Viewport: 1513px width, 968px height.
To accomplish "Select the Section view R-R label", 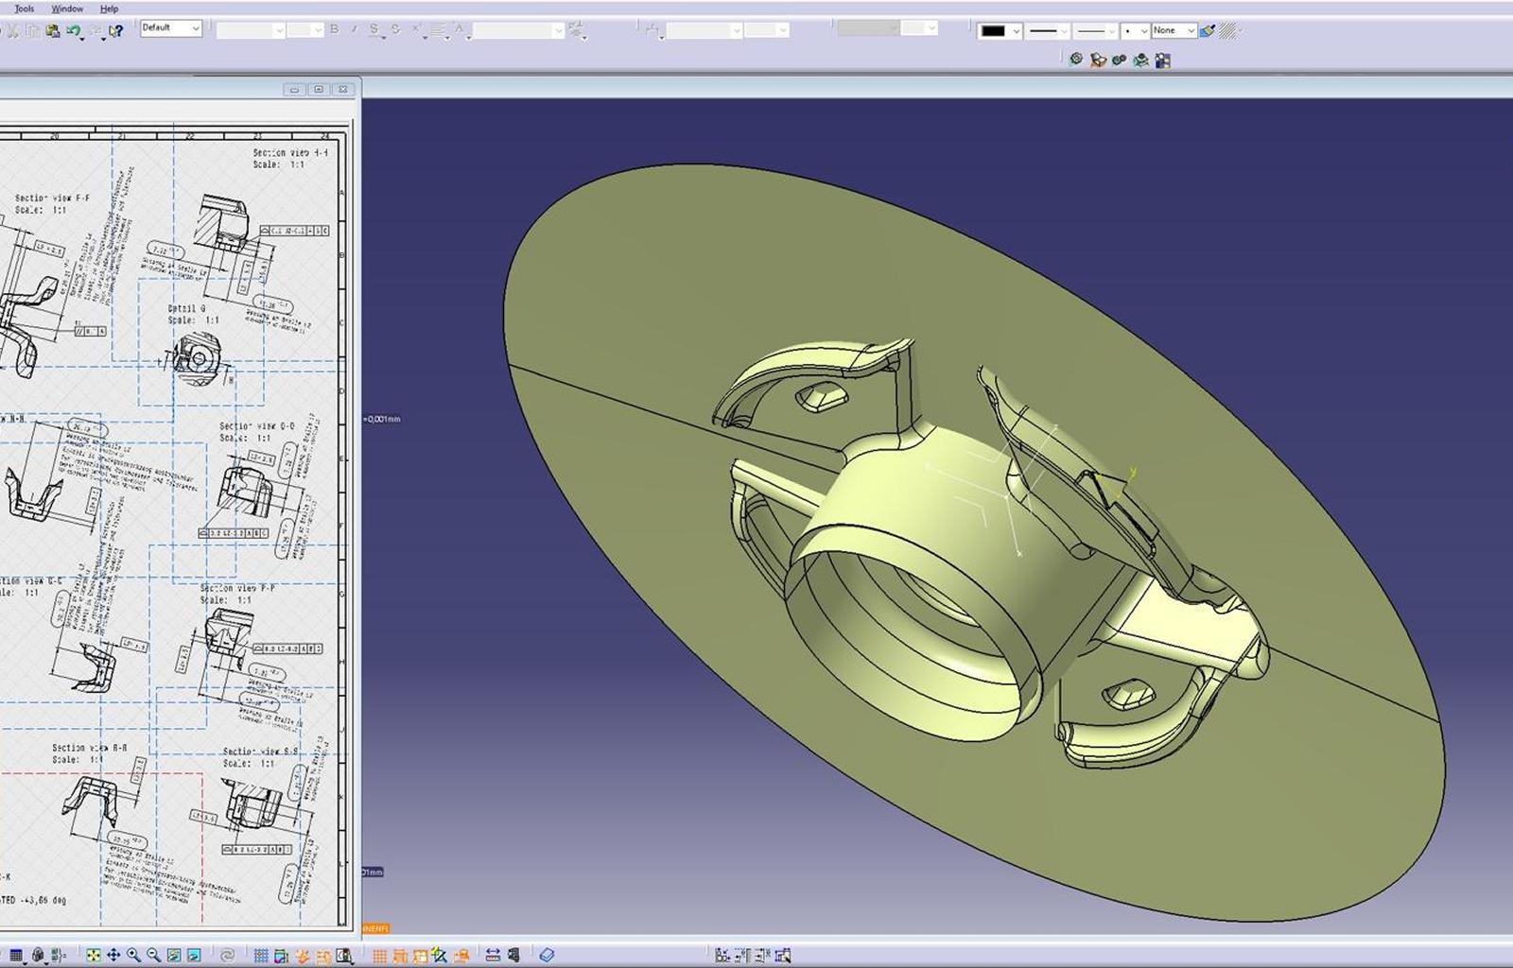I will (90, 748).
